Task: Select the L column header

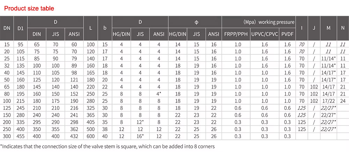Action: (x=91, y=28)
